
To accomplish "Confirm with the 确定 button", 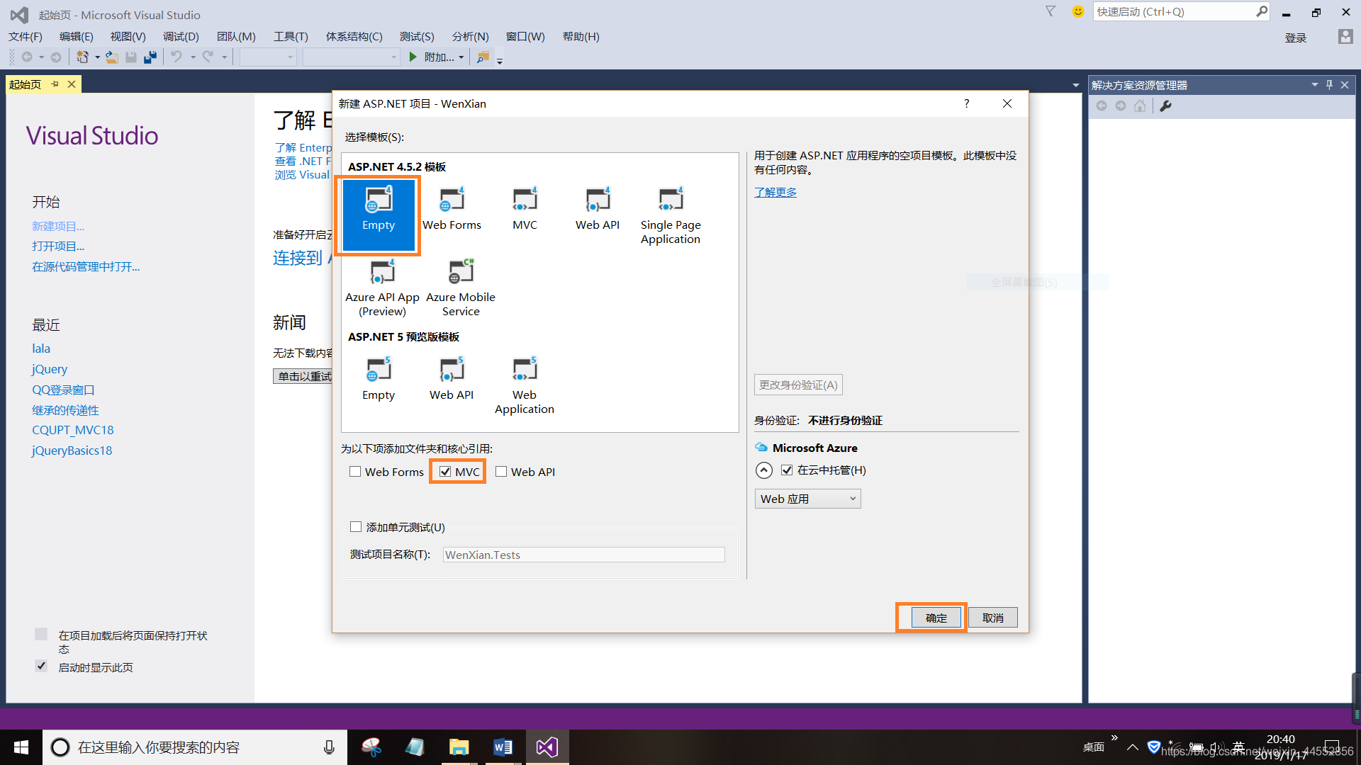I will coord(936,618).
